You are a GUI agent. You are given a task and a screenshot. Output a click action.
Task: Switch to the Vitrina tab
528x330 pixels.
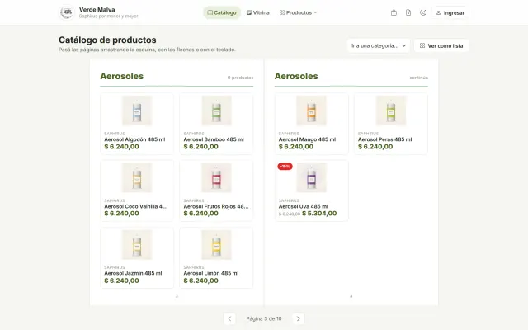[258, 13]
